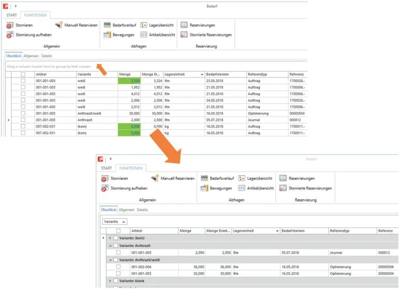
Task: Click Stornieren icon in upper window
Action: [x=10, y=25]
